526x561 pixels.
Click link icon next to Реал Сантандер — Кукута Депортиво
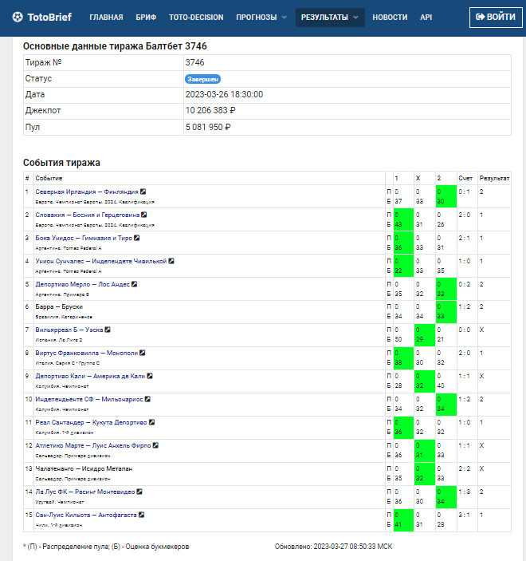point(151,422)
